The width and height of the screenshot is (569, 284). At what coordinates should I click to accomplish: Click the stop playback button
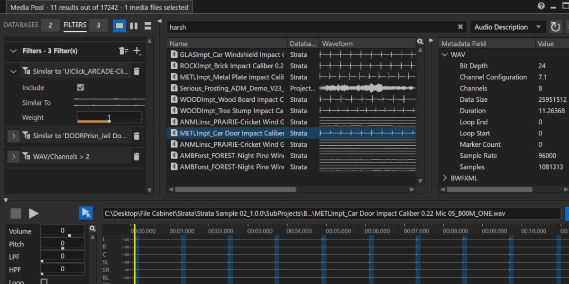tap(16, 213)
